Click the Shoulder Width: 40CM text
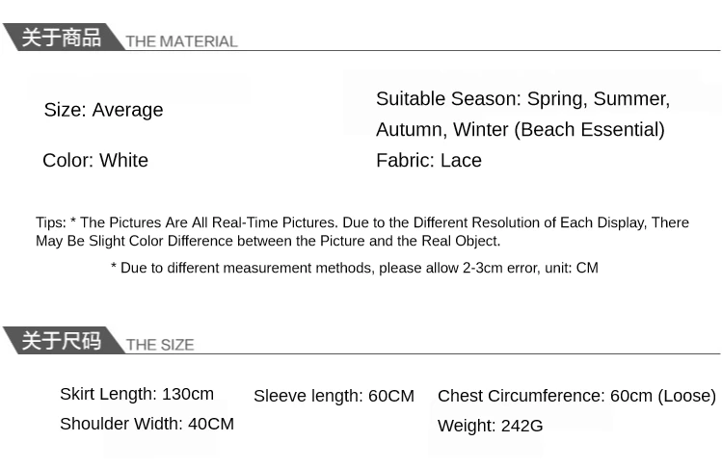Screen dimensions: 722x468 pyautogui.click(x=147, y=424)
